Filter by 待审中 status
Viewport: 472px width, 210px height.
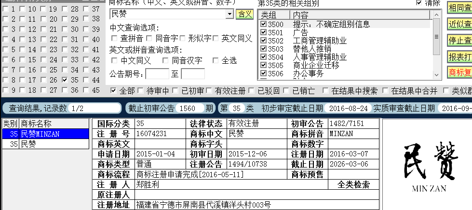point(141,91)
